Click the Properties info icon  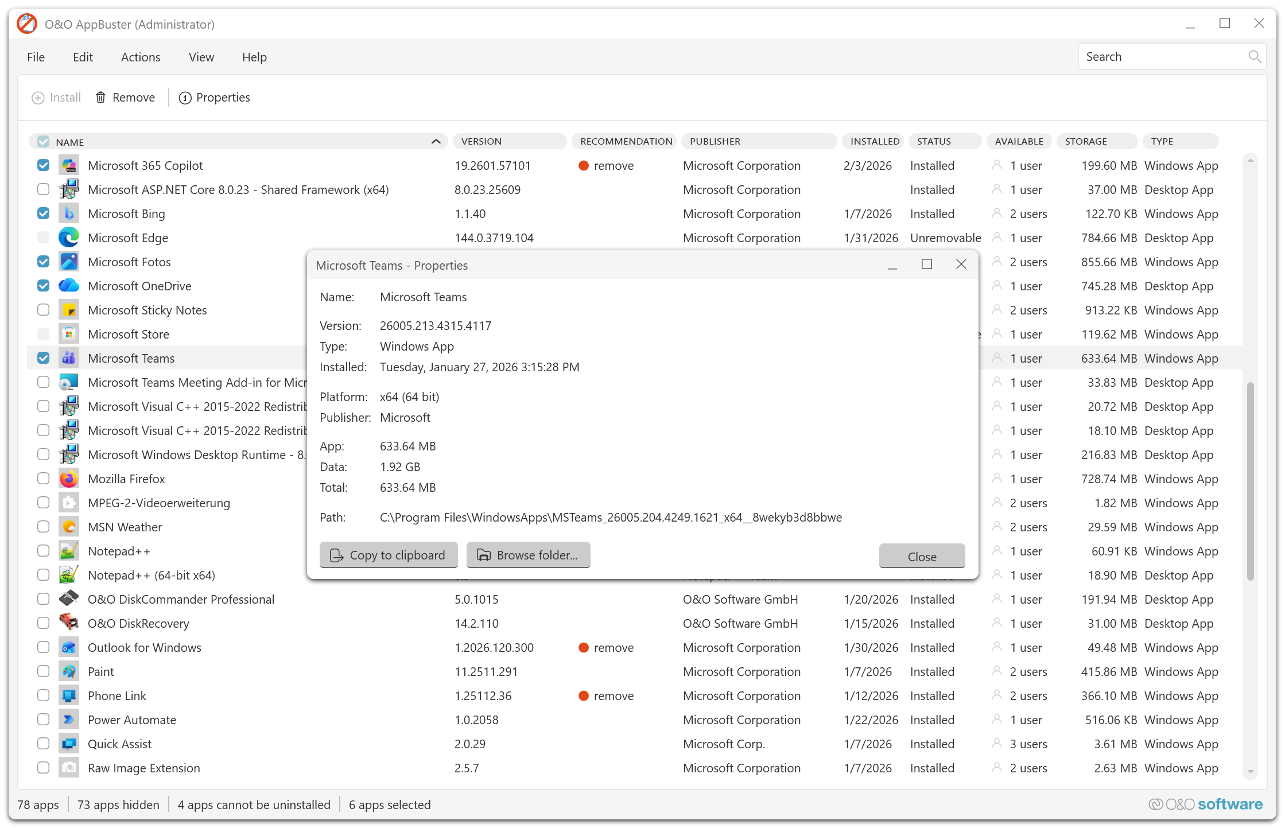coord(185,98)
